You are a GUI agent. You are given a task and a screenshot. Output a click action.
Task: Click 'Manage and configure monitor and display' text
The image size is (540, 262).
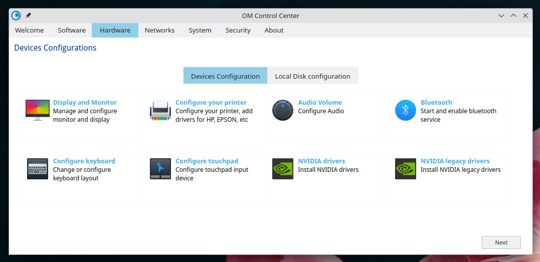(x=85, y=115)
